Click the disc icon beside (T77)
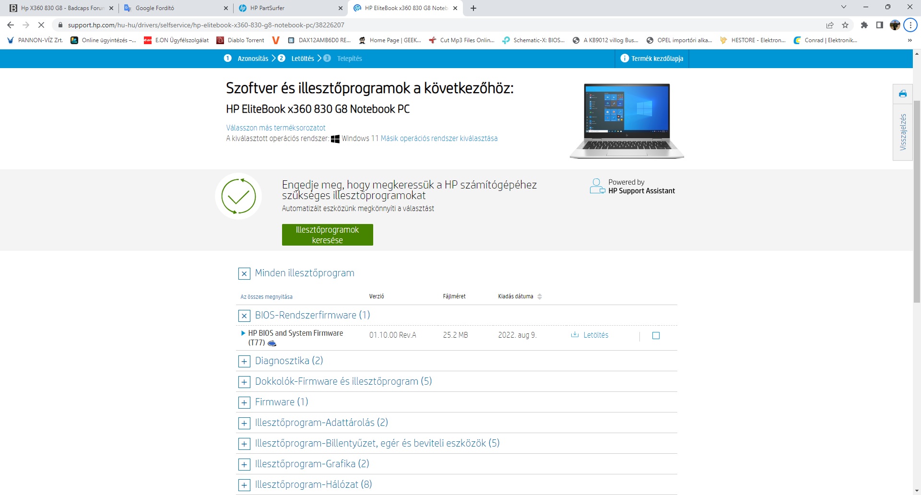 click(272, 343)
